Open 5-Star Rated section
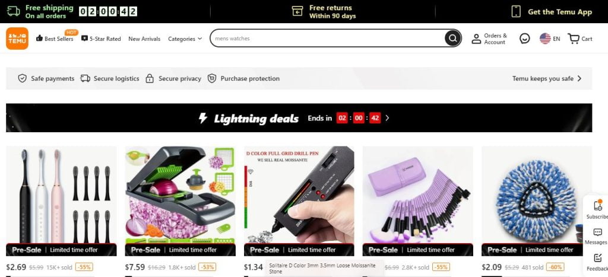Screen dimensions: 608x277 pyautogui.click(x=101, y=39)
